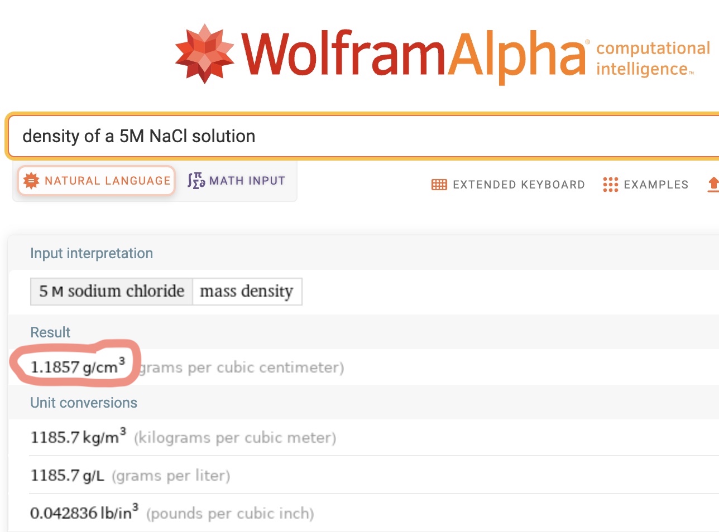Click the keyboard grid icon for Extended Keyboard
This screenshot has width=719, height=532.
pyautogui.click(x=439, y=185)
